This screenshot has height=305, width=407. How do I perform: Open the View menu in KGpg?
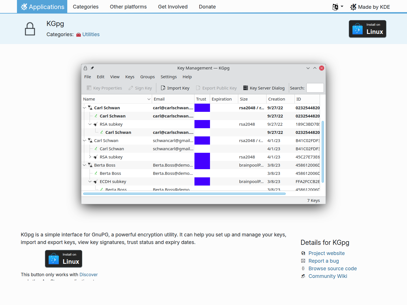[x=115, y=77]
